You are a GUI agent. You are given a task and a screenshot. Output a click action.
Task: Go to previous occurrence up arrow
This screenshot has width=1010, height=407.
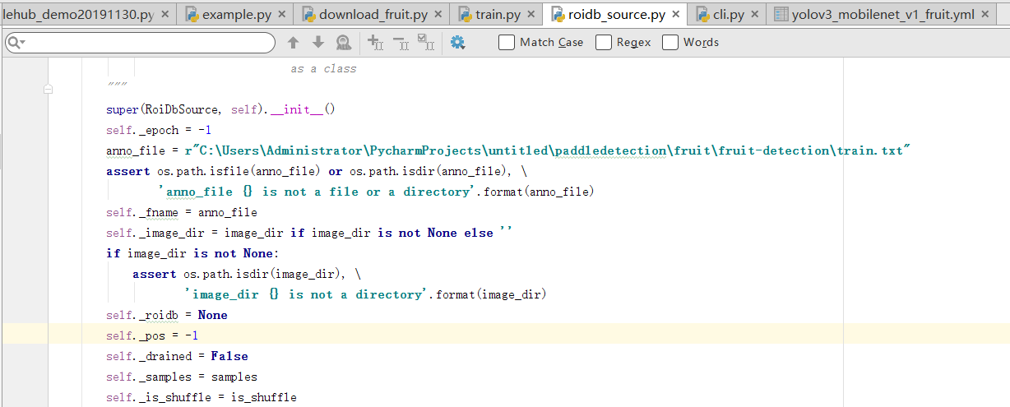click(293, 43)
